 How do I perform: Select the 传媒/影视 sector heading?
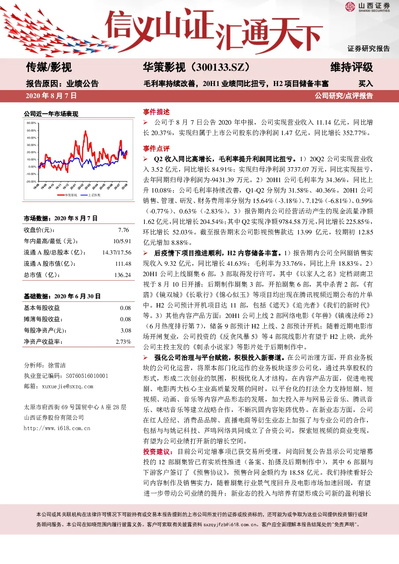click(49, 67)
